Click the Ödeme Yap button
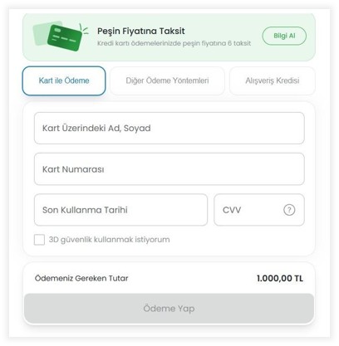This screenshot has height=346, width=339. tap(169, 309)
